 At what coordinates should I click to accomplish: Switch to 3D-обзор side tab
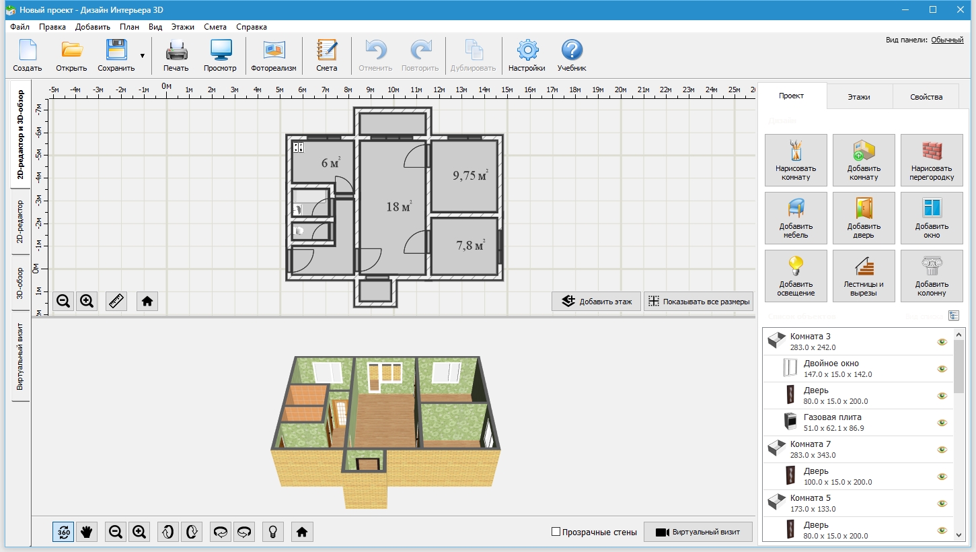(20, 283)
